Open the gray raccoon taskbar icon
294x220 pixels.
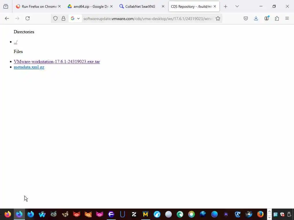[x=54, y=214]
